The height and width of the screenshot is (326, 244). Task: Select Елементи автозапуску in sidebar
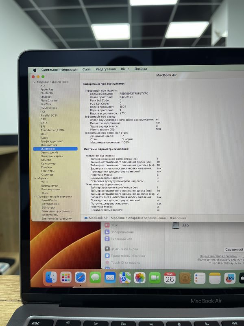click(x=57, y=218)
